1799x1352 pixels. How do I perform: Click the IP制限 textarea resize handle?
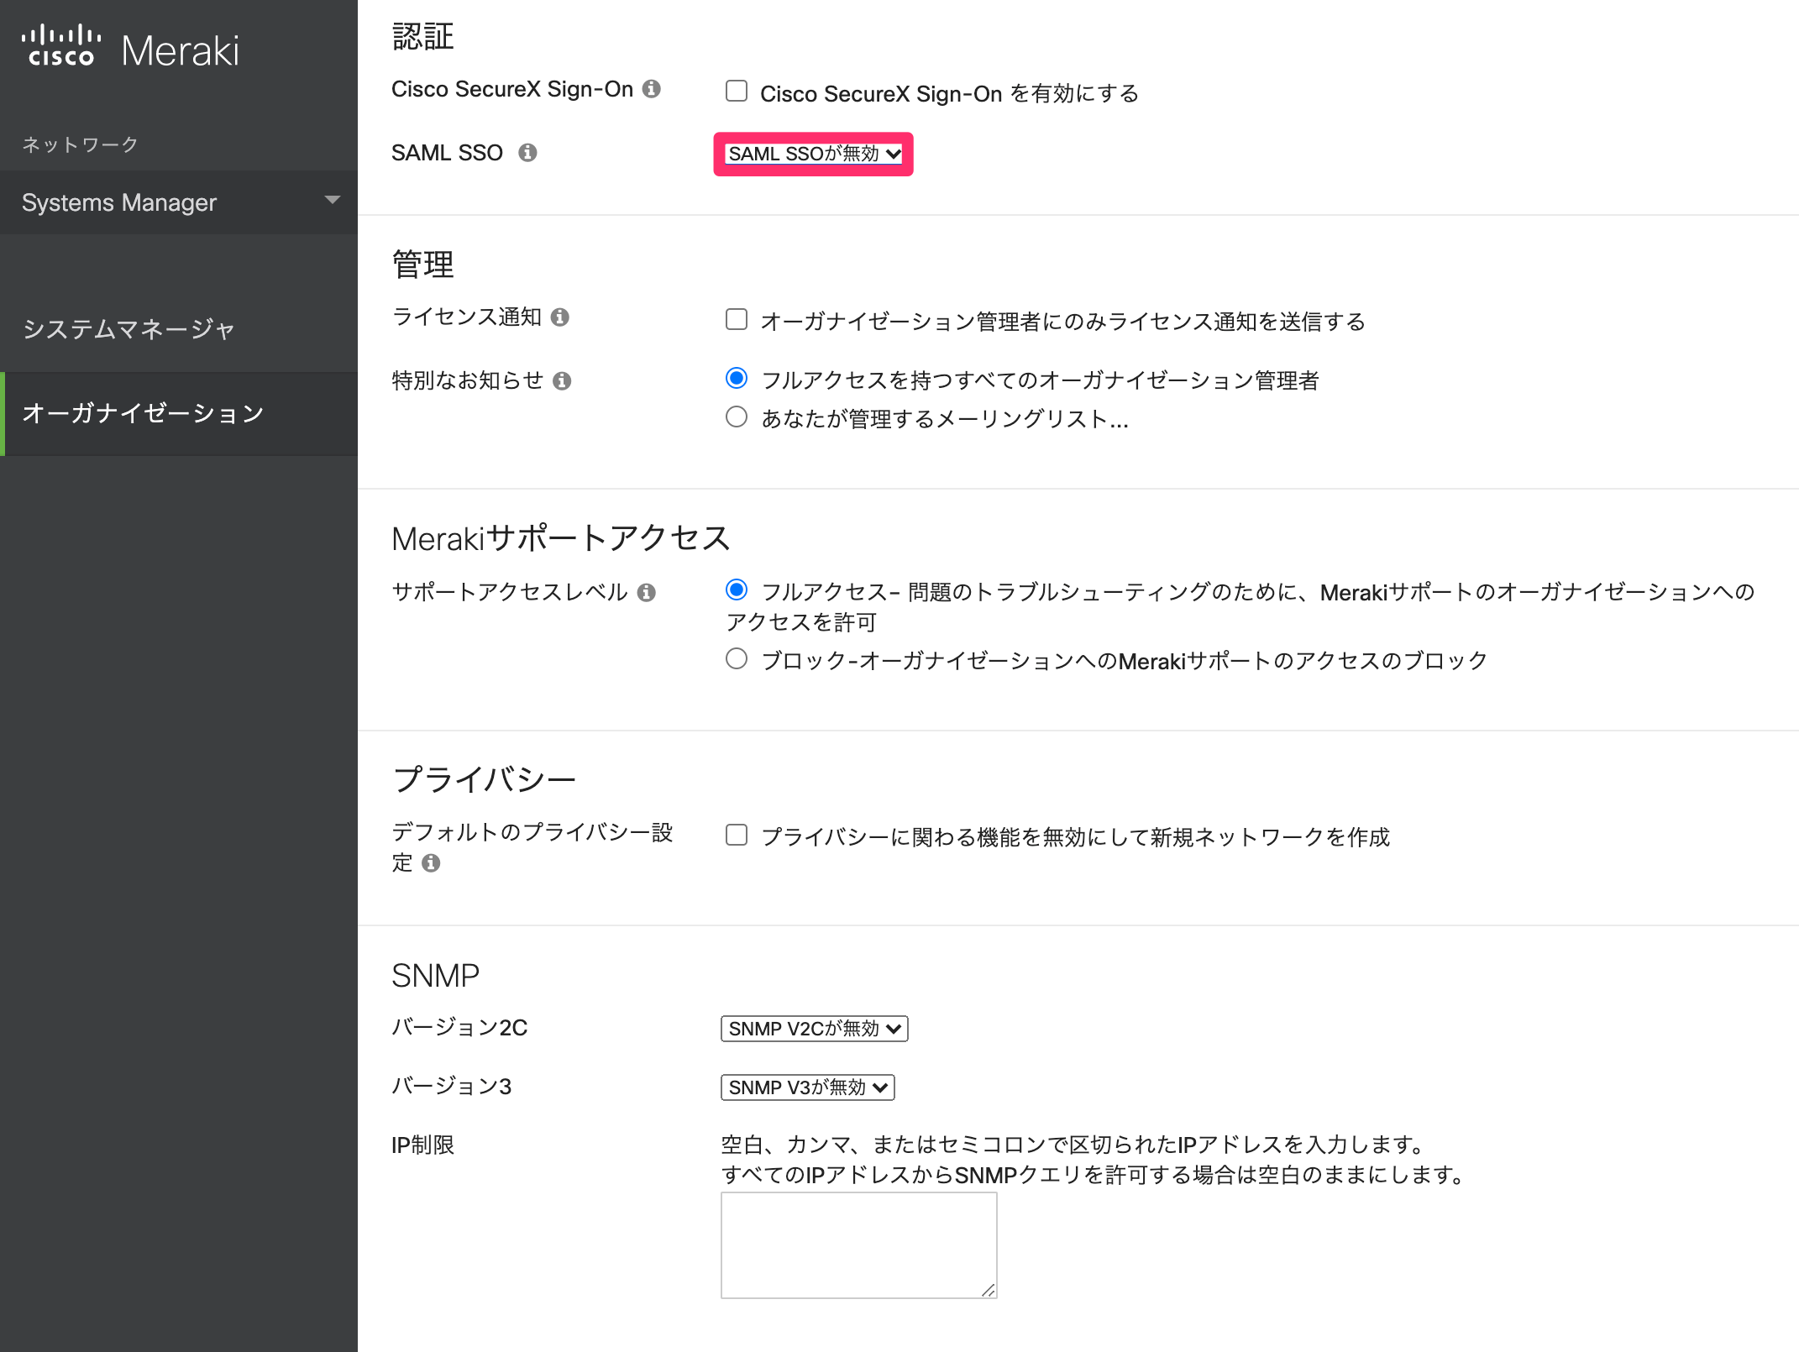pos(989,1290)
